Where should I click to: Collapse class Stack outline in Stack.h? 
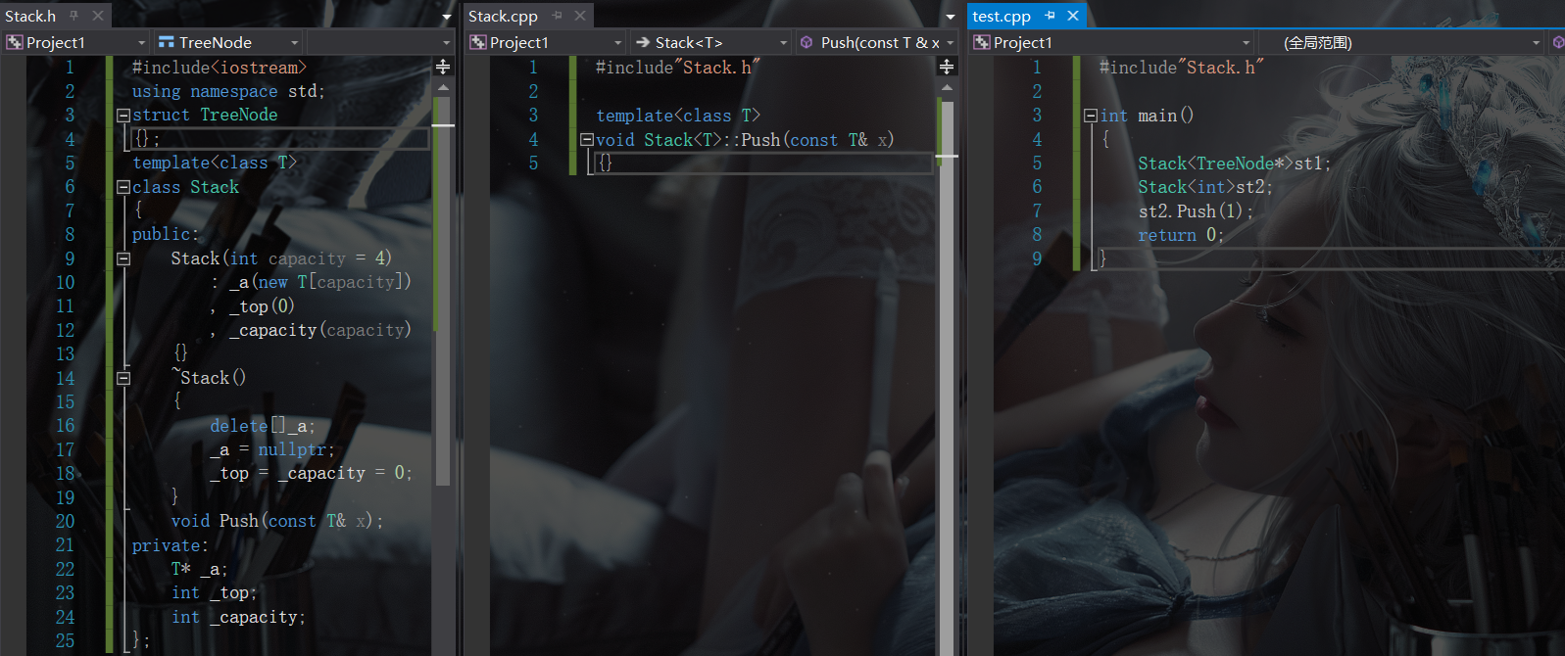[x=123, y=187]
